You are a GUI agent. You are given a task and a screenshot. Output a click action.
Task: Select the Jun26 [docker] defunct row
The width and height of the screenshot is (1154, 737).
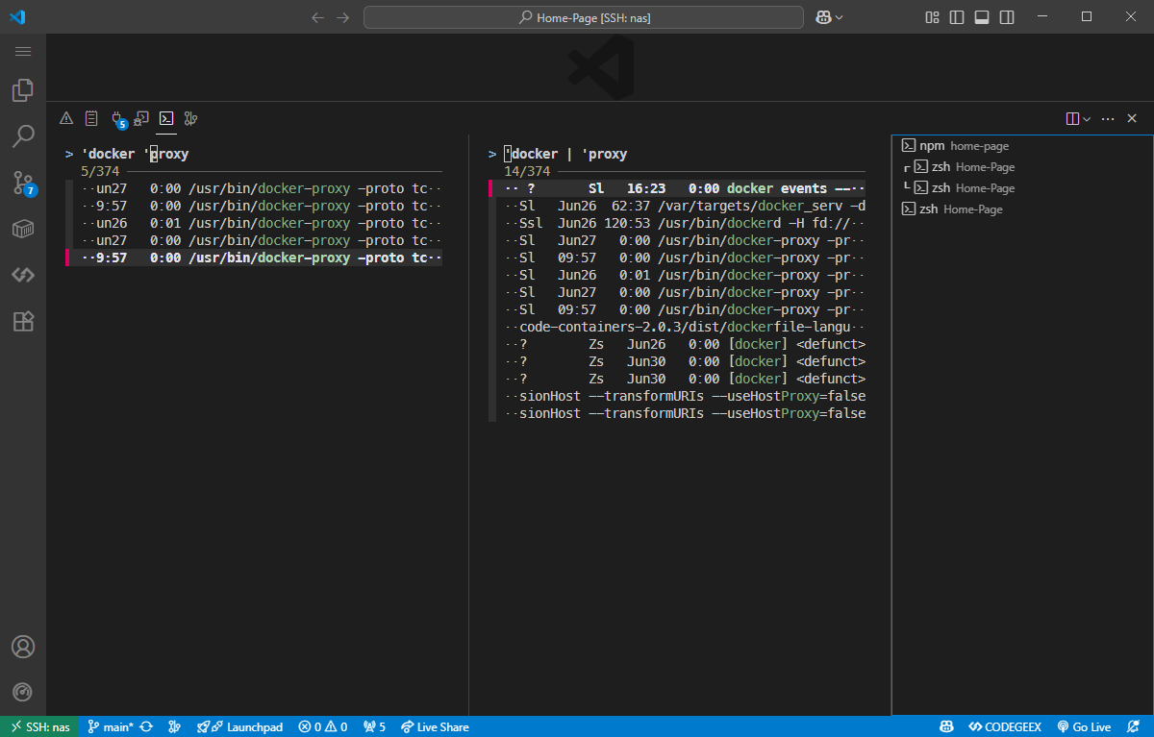click(x=677, y=344)
